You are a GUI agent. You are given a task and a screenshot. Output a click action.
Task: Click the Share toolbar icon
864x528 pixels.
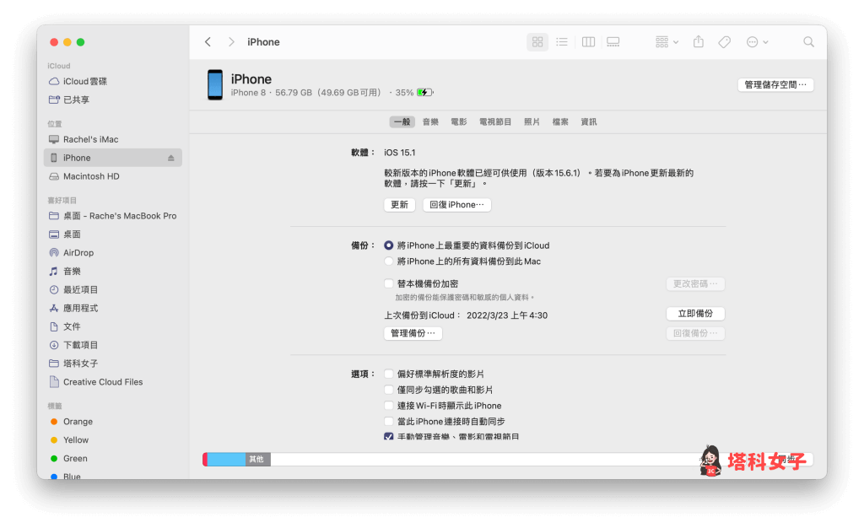[698, 41]
